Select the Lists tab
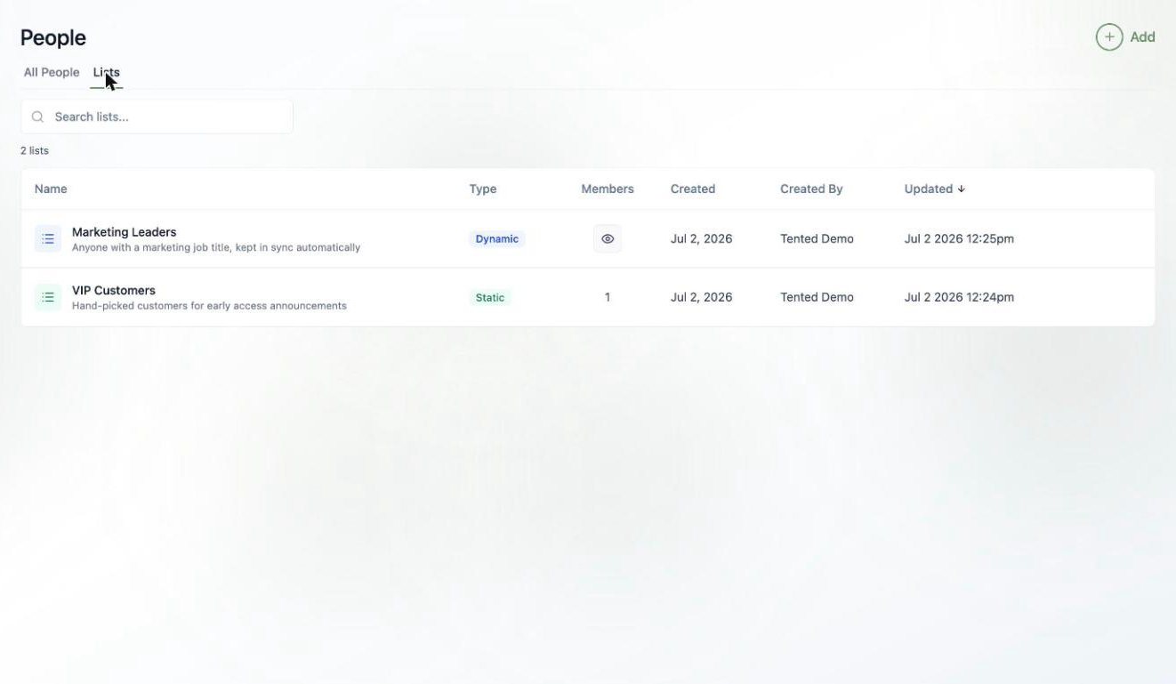The image size is (1176, 684). pos(107,72)
